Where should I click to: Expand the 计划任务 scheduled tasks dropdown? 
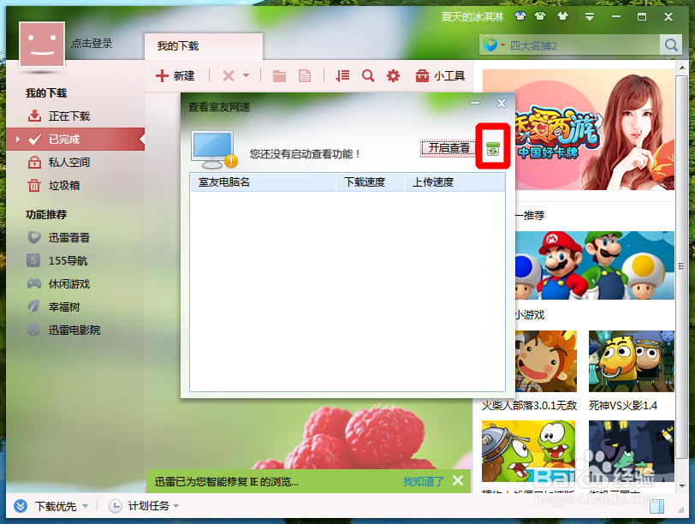click(176, 506)
